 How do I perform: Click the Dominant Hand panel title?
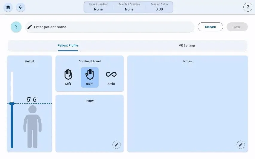point(90,61)
